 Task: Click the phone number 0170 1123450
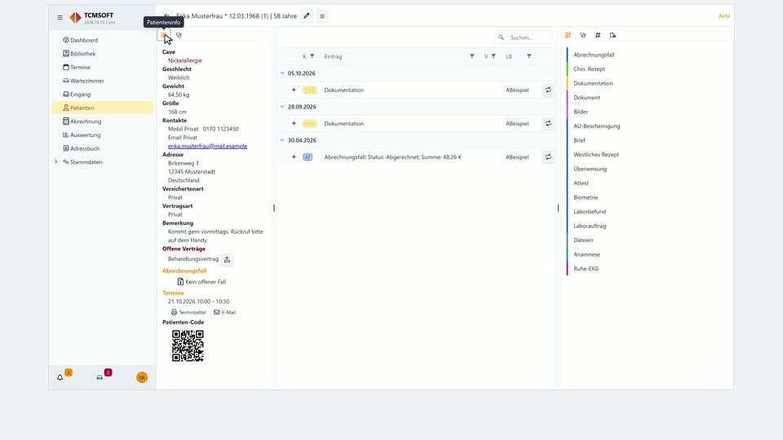(x=220, y=129)
